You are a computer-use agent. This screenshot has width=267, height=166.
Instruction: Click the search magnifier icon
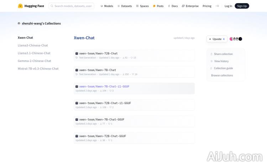[x=52, y=6]
